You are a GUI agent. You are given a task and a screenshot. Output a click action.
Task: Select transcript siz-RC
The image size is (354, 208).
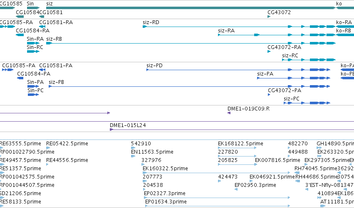pyautogui.click(x=290, y=56)
